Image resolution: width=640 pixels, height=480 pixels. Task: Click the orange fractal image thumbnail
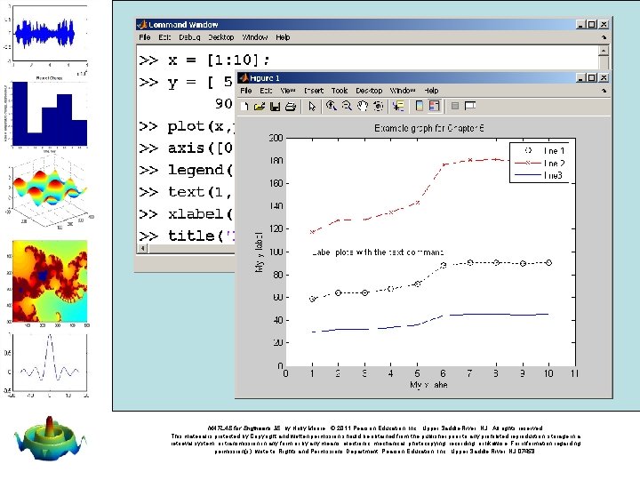click(48, 283)
